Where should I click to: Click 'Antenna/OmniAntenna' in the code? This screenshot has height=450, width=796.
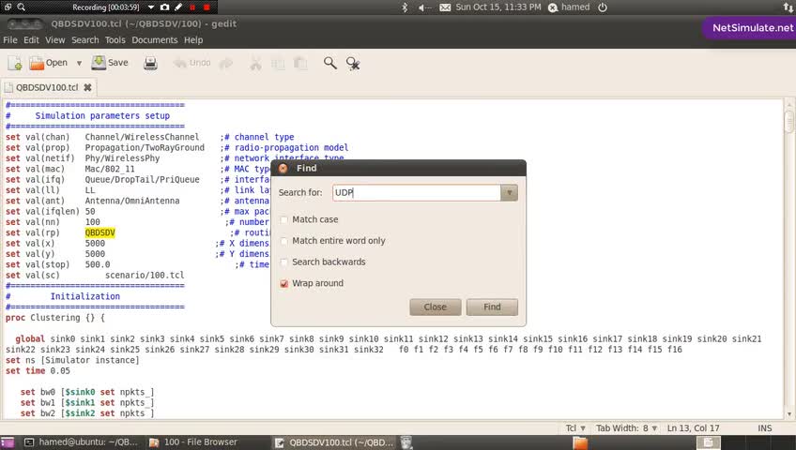pyautogui.click(x=132, y=201)
